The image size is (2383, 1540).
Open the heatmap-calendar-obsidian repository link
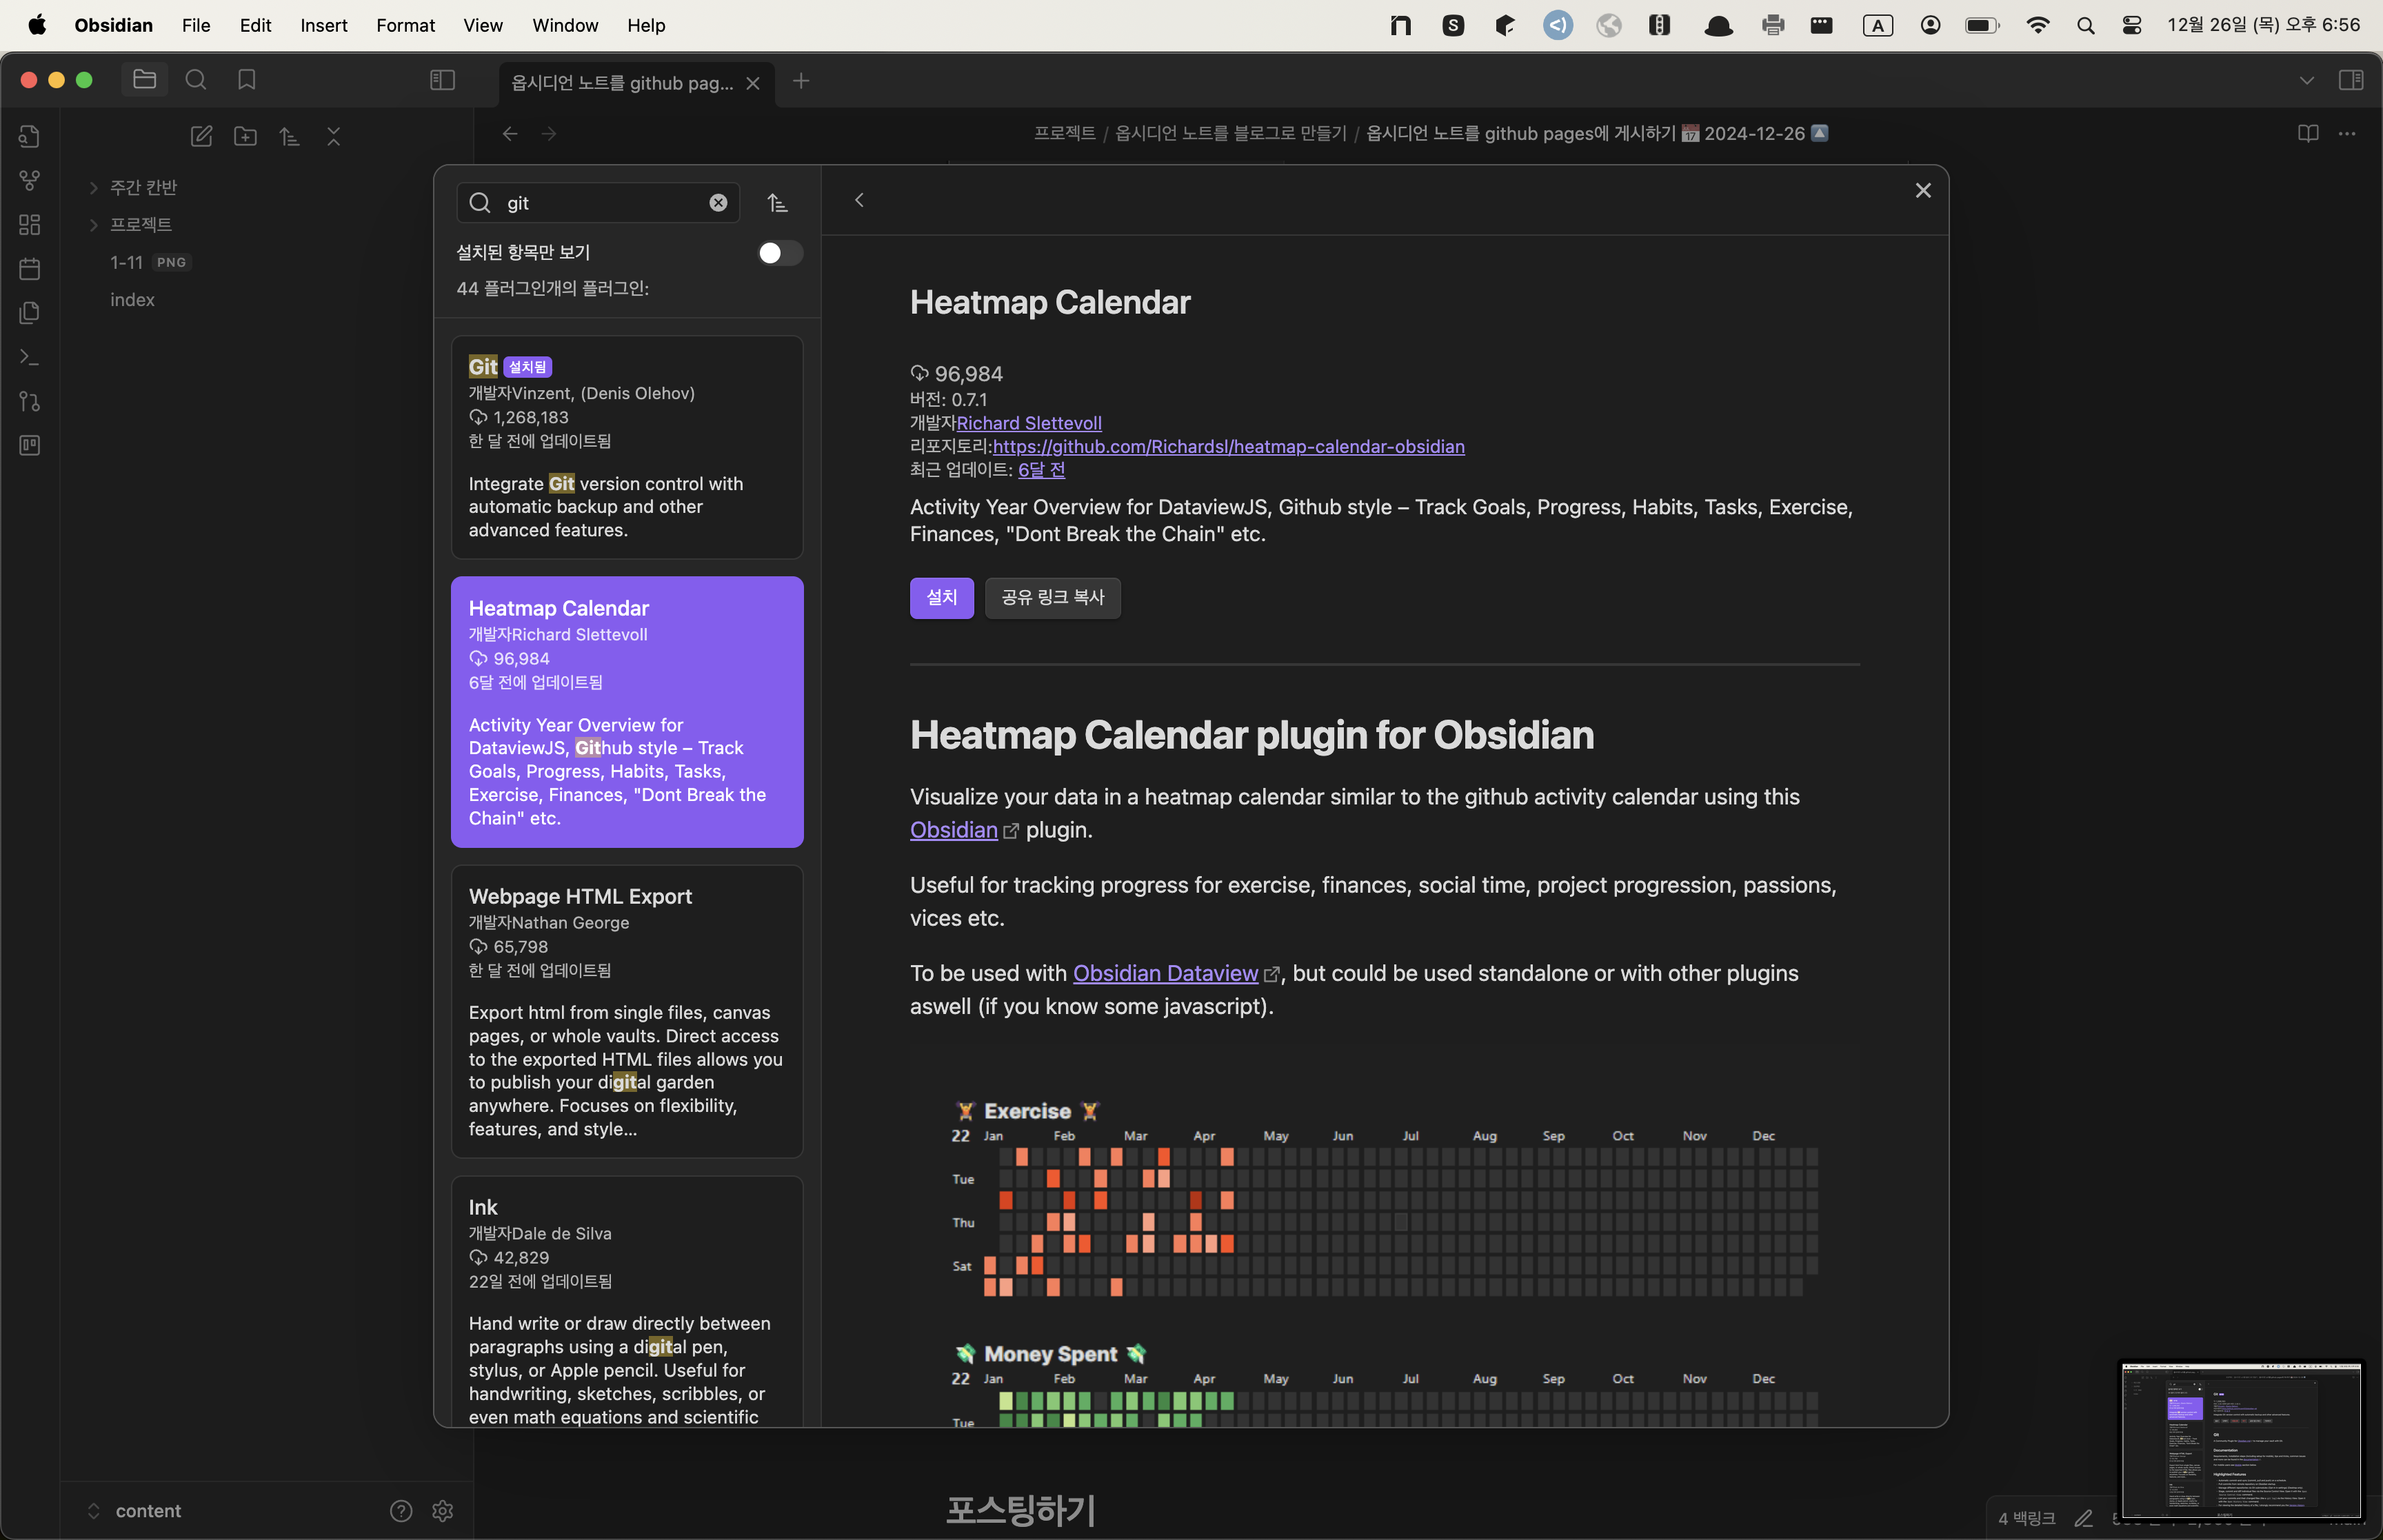pos(1229,446)
